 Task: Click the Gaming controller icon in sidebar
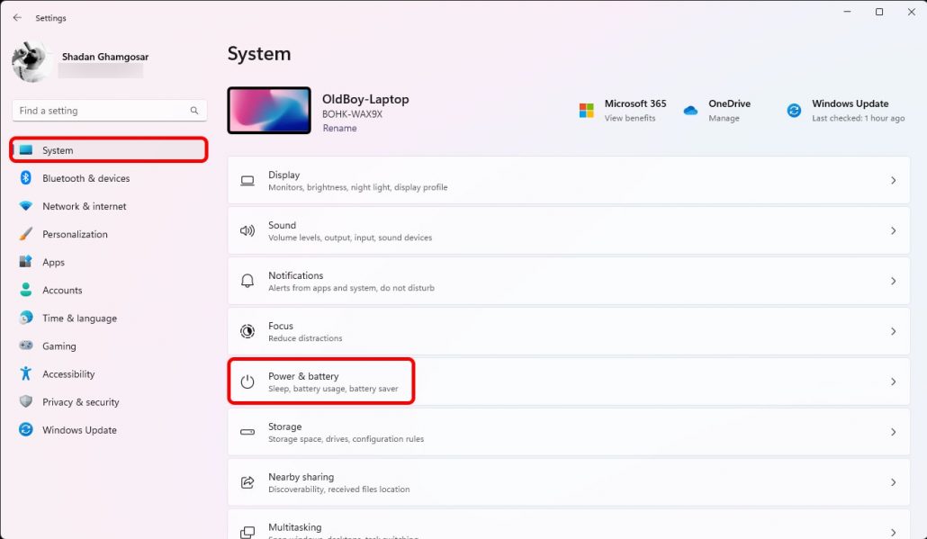point(26,346)
